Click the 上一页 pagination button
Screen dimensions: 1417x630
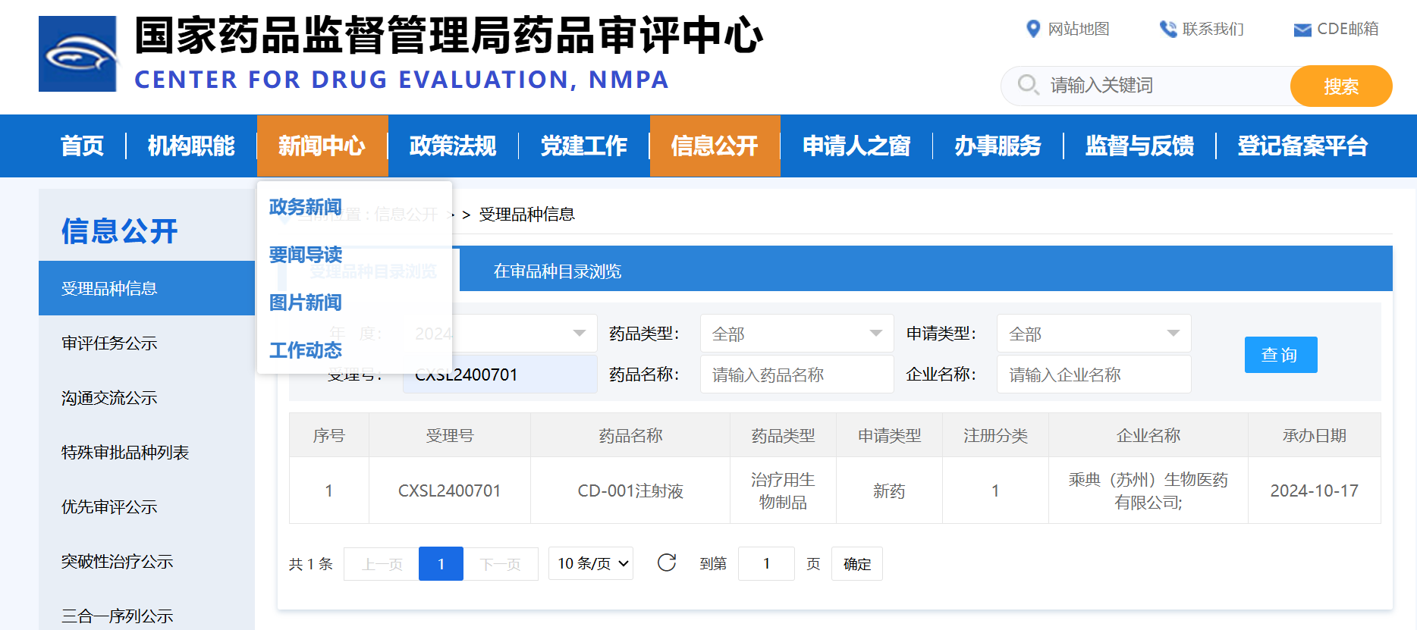pyautogui.click(x=382, y=564)
